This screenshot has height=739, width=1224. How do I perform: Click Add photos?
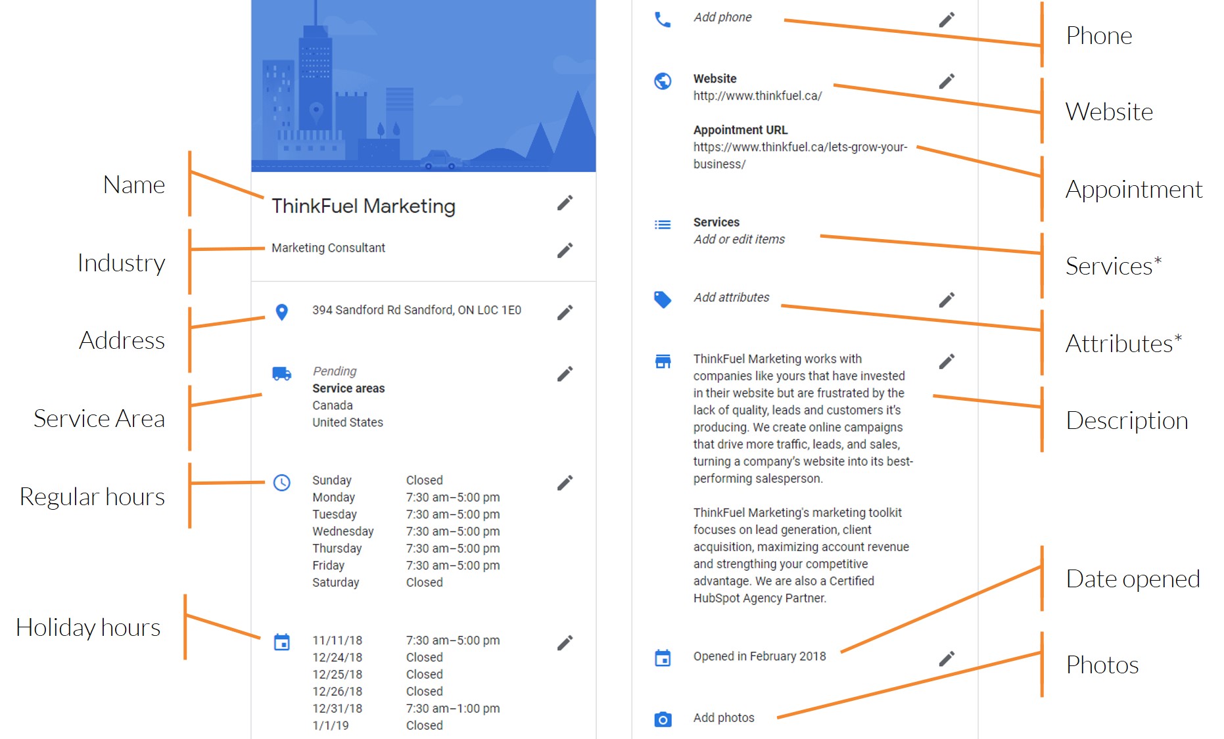click(x=724, y=718)
